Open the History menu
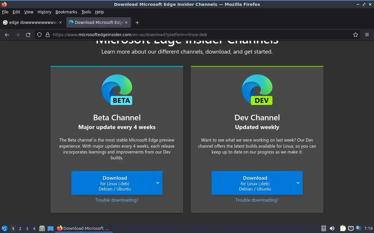 click(x=44, y=12)
